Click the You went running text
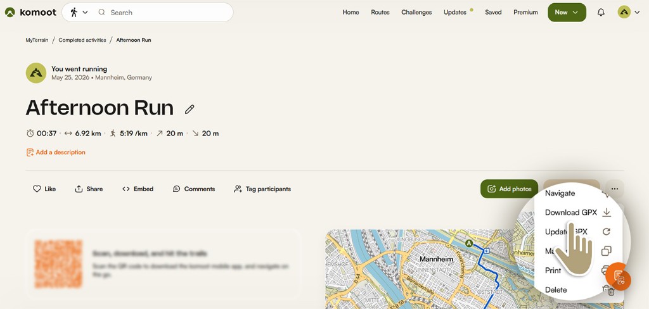649x309 pixels. pyautogui.click(x=79, y=68)
